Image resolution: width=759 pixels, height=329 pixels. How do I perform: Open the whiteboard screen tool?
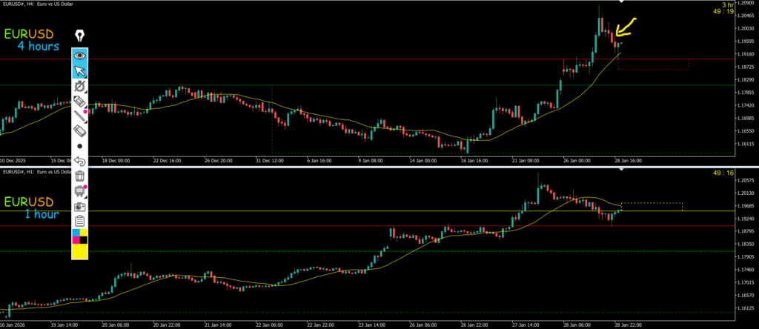(79, 190)
